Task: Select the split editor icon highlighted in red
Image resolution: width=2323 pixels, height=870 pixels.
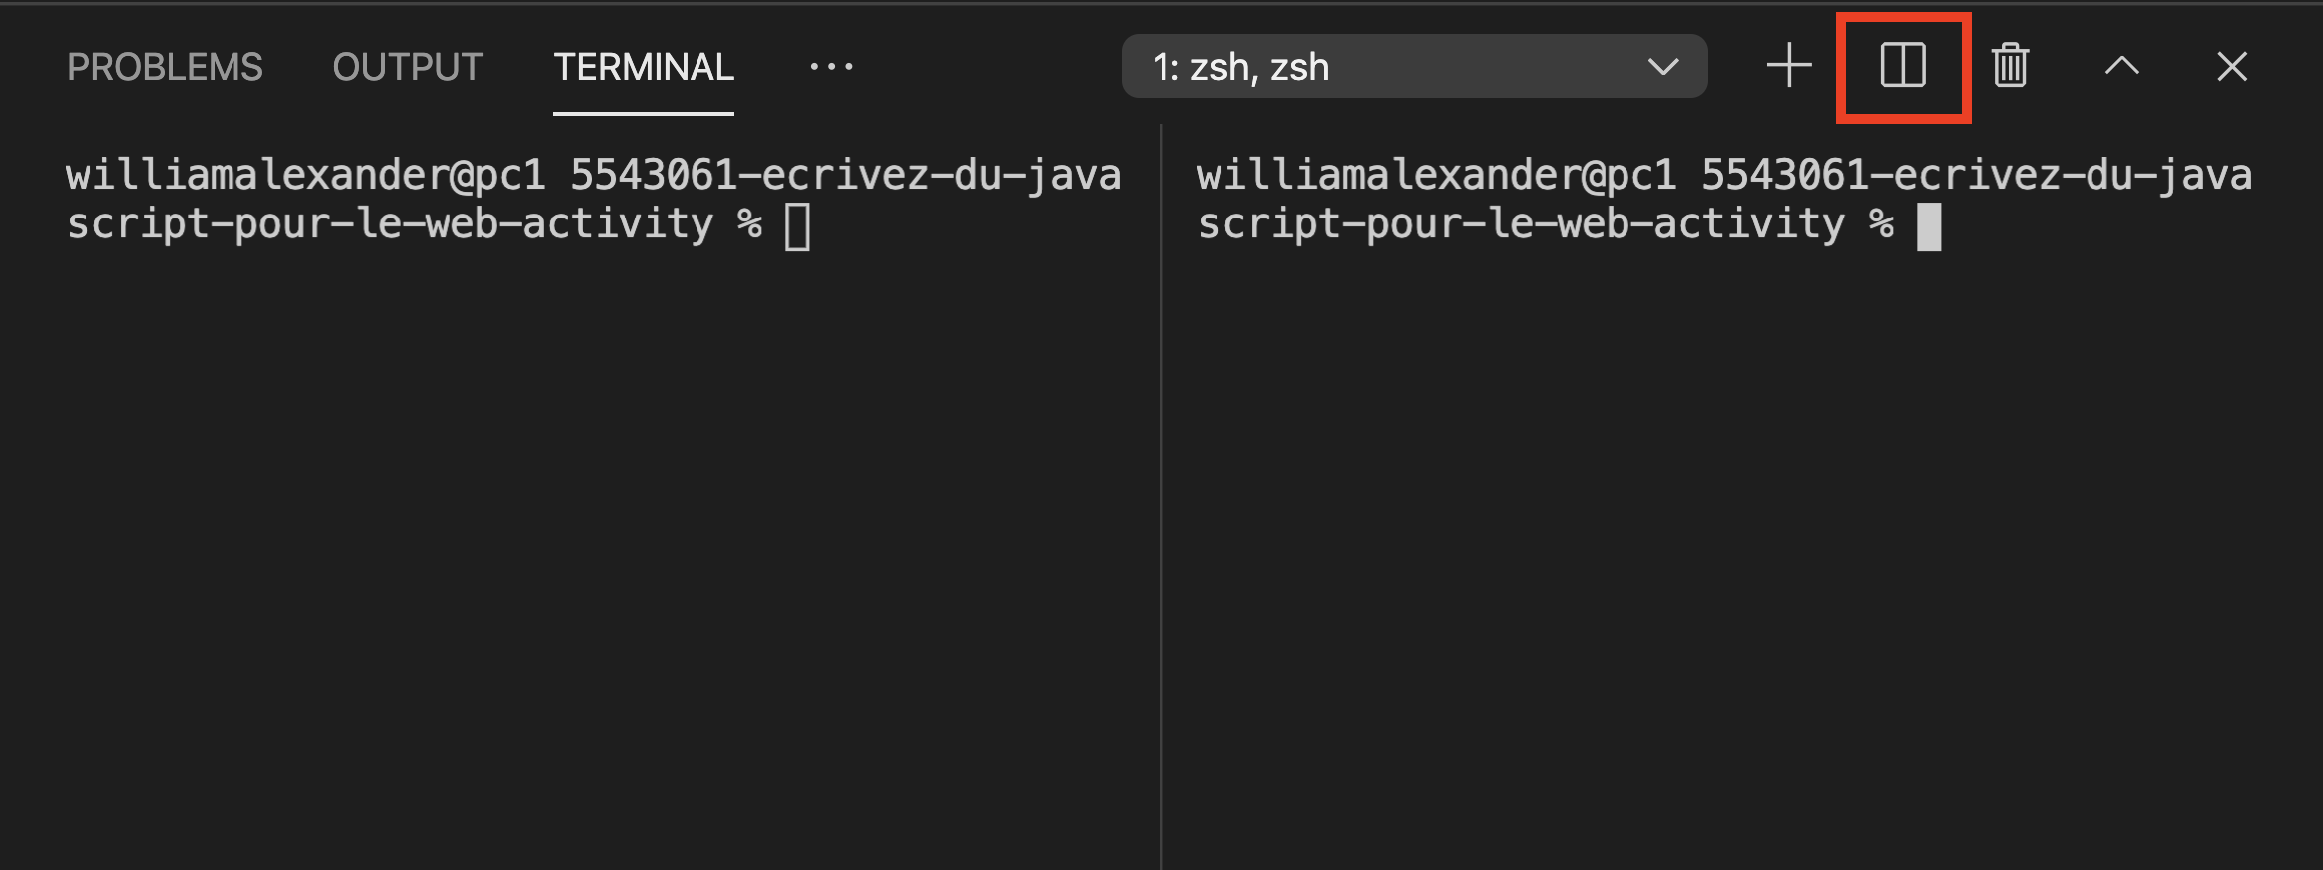Action: pyautogui.click(x=1904, y=66)
